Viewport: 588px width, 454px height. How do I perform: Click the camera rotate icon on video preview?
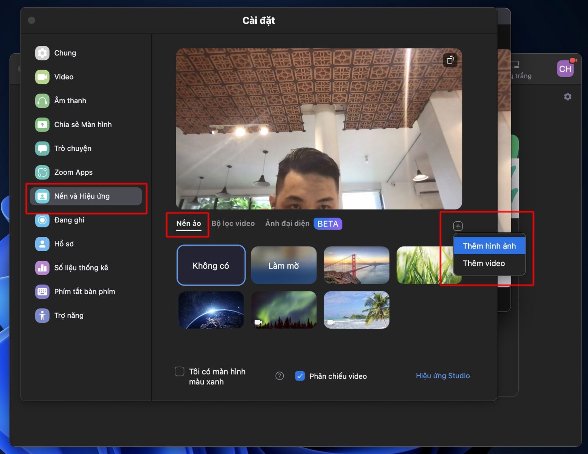(450, 60)
